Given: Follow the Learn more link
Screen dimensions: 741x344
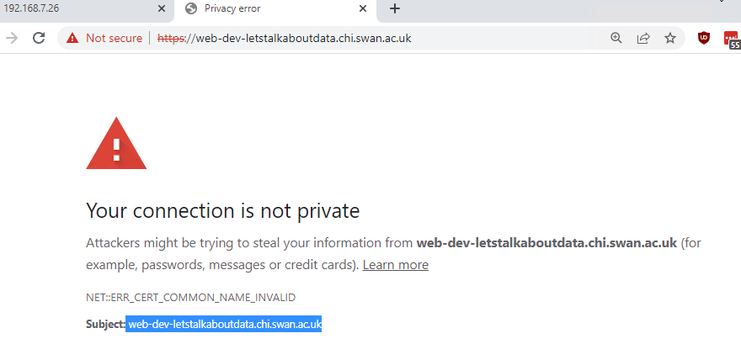Looking at the screenshot, I should pos(396,265).
